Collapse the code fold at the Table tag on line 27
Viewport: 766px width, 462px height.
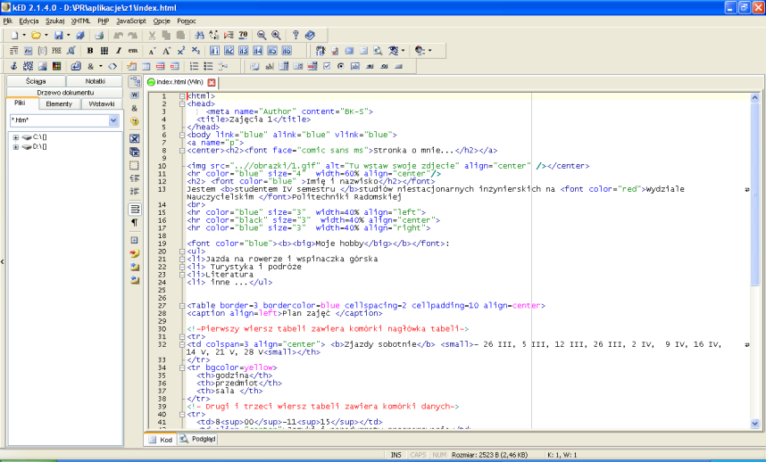(x=182, y=306)
